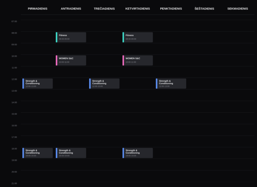Open Tuesday 08:00 Fitness class

[x=71, y=37]
